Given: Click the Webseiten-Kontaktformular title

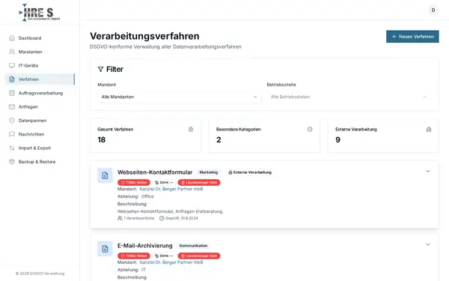Looking at the screenshot, I should click(x=155, y=172).
